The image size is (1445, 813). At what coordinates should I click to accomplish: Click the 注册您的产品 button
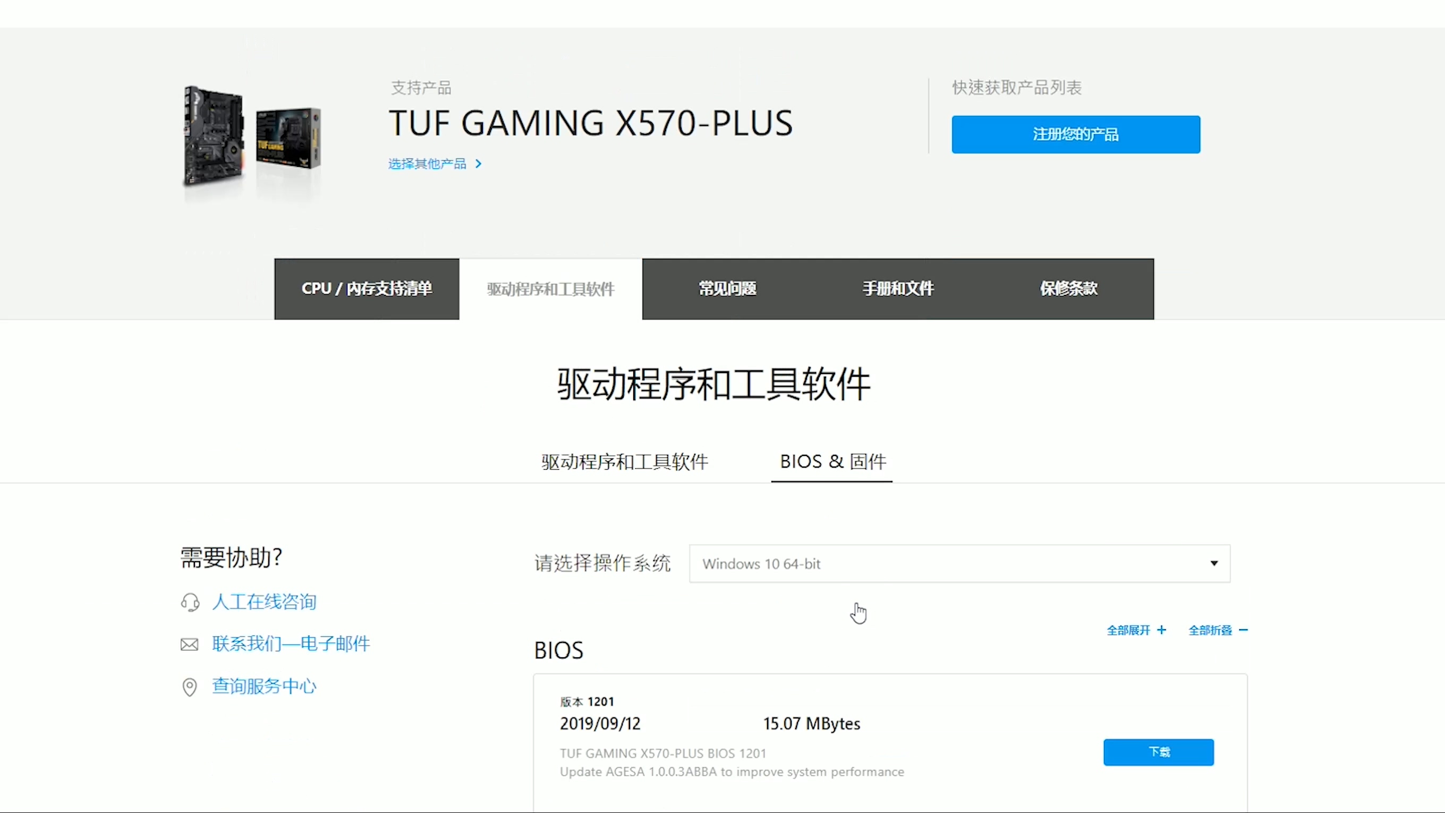(x=1075, y=134)
